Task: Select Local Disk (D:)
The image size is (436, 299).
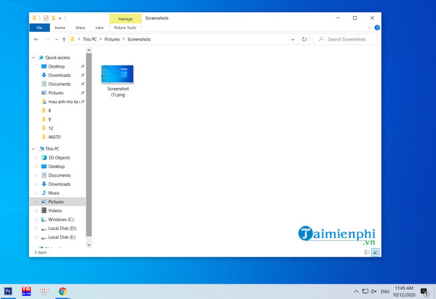Action: tap(62, 228)
